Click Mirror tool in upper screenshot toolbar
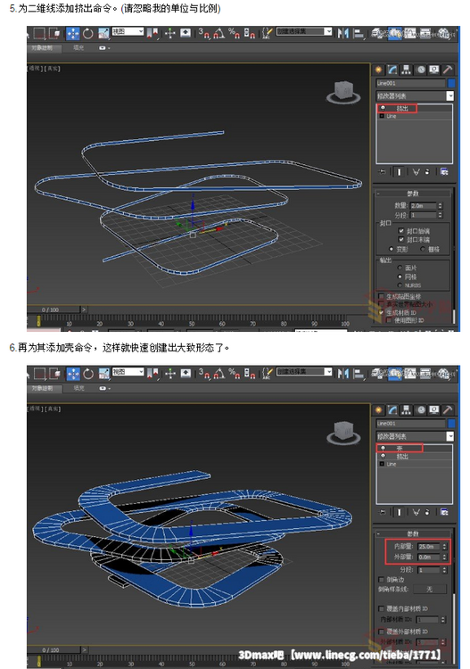 (342, 33)
